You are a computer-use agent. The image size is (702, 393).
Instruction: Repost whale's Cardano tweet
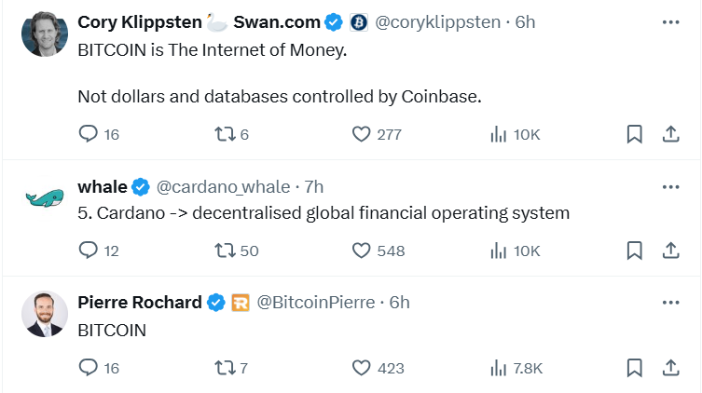click(x=225, y=250)
